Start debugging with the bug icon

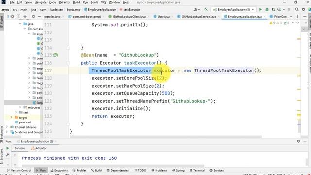coord(267,10)
